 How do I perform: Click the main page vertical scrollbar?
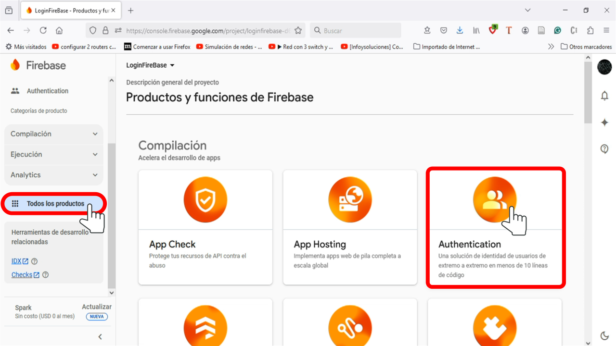pos(588,92)
